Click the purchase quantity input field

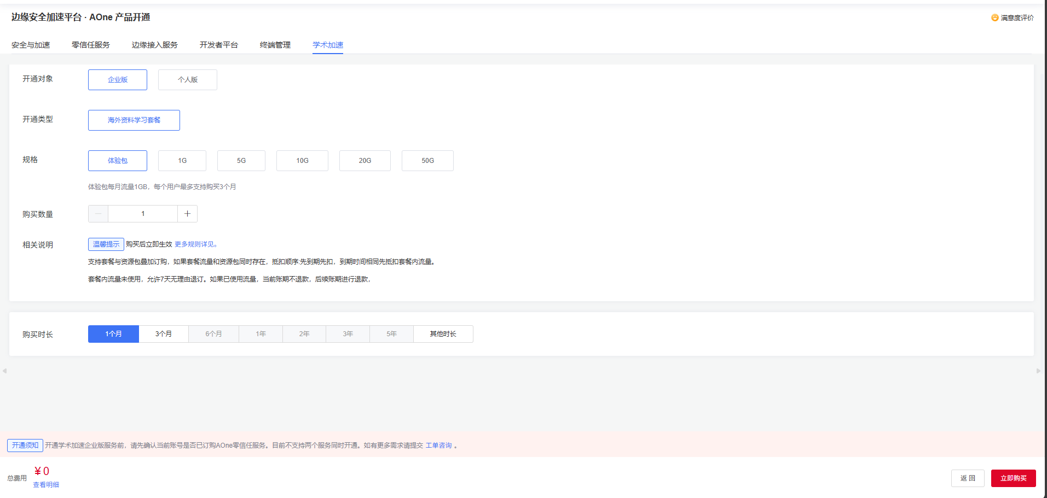point(143,214)
